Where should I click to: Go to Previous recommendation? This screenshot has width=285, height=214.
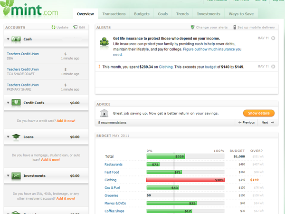pos(246,123)
